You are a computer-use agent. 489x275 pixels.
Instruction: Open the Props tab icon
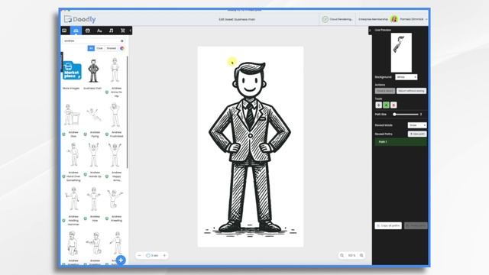point(88,31)
